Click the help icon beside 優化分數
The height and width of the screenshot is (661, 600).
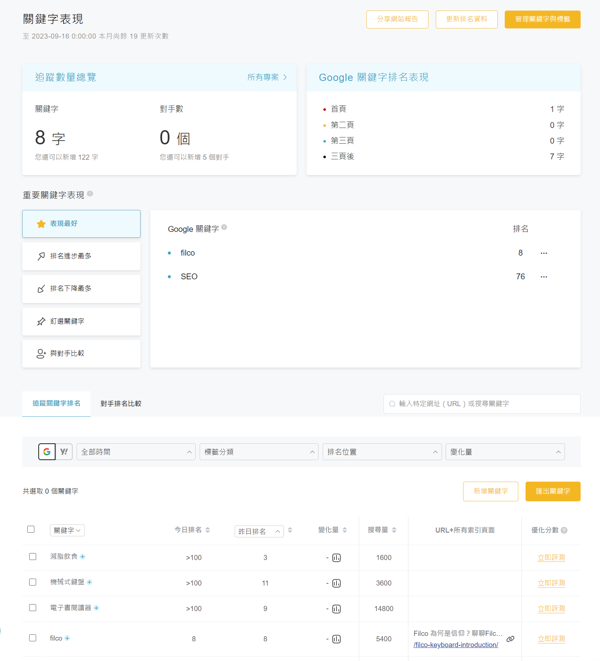[x=564, y=530]
